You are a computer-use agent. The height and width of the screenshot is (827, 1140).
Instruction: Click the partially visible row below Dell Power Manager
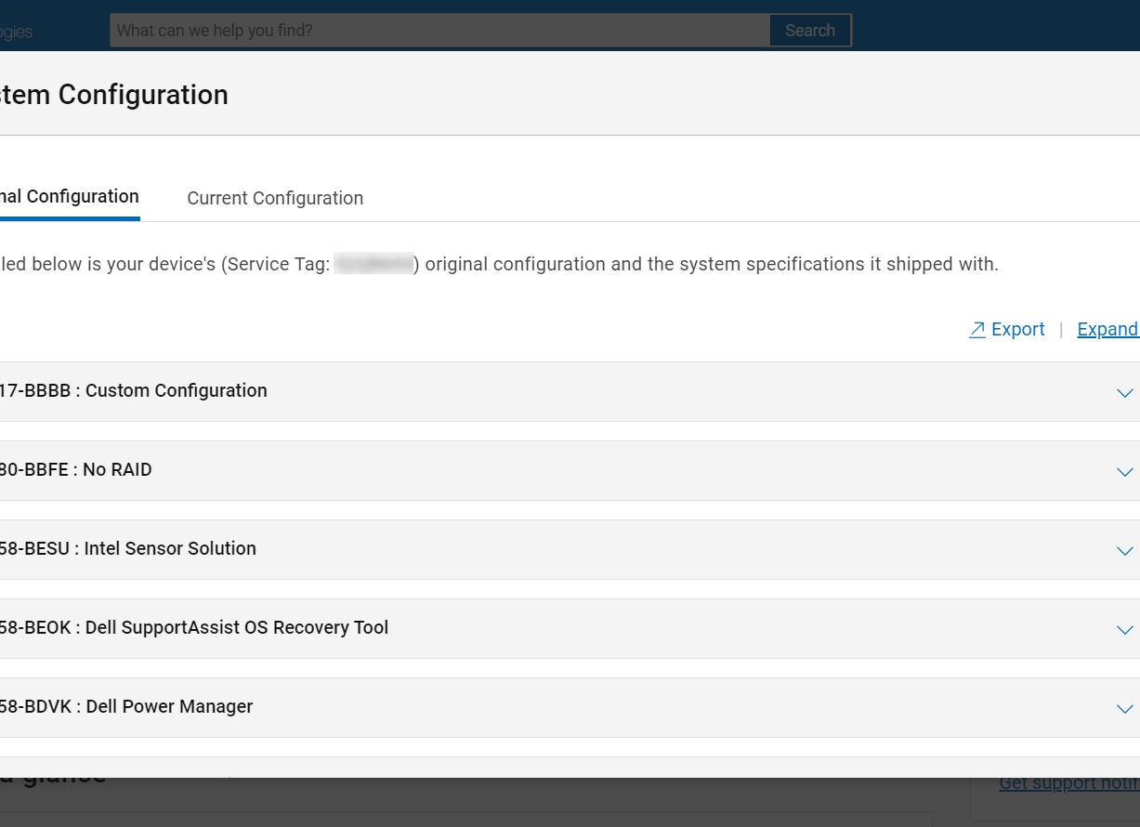[x=557, y=768]
